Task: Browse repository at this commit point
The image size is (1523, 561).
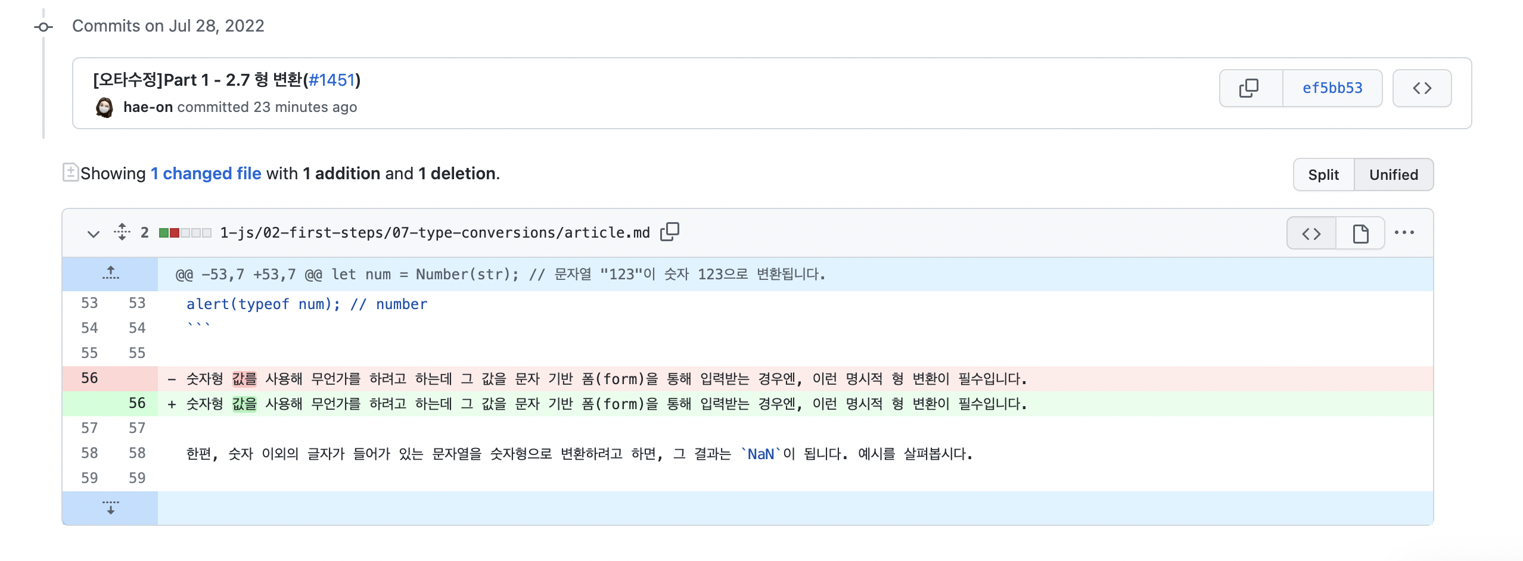Action: click(x=1422, y=88)
